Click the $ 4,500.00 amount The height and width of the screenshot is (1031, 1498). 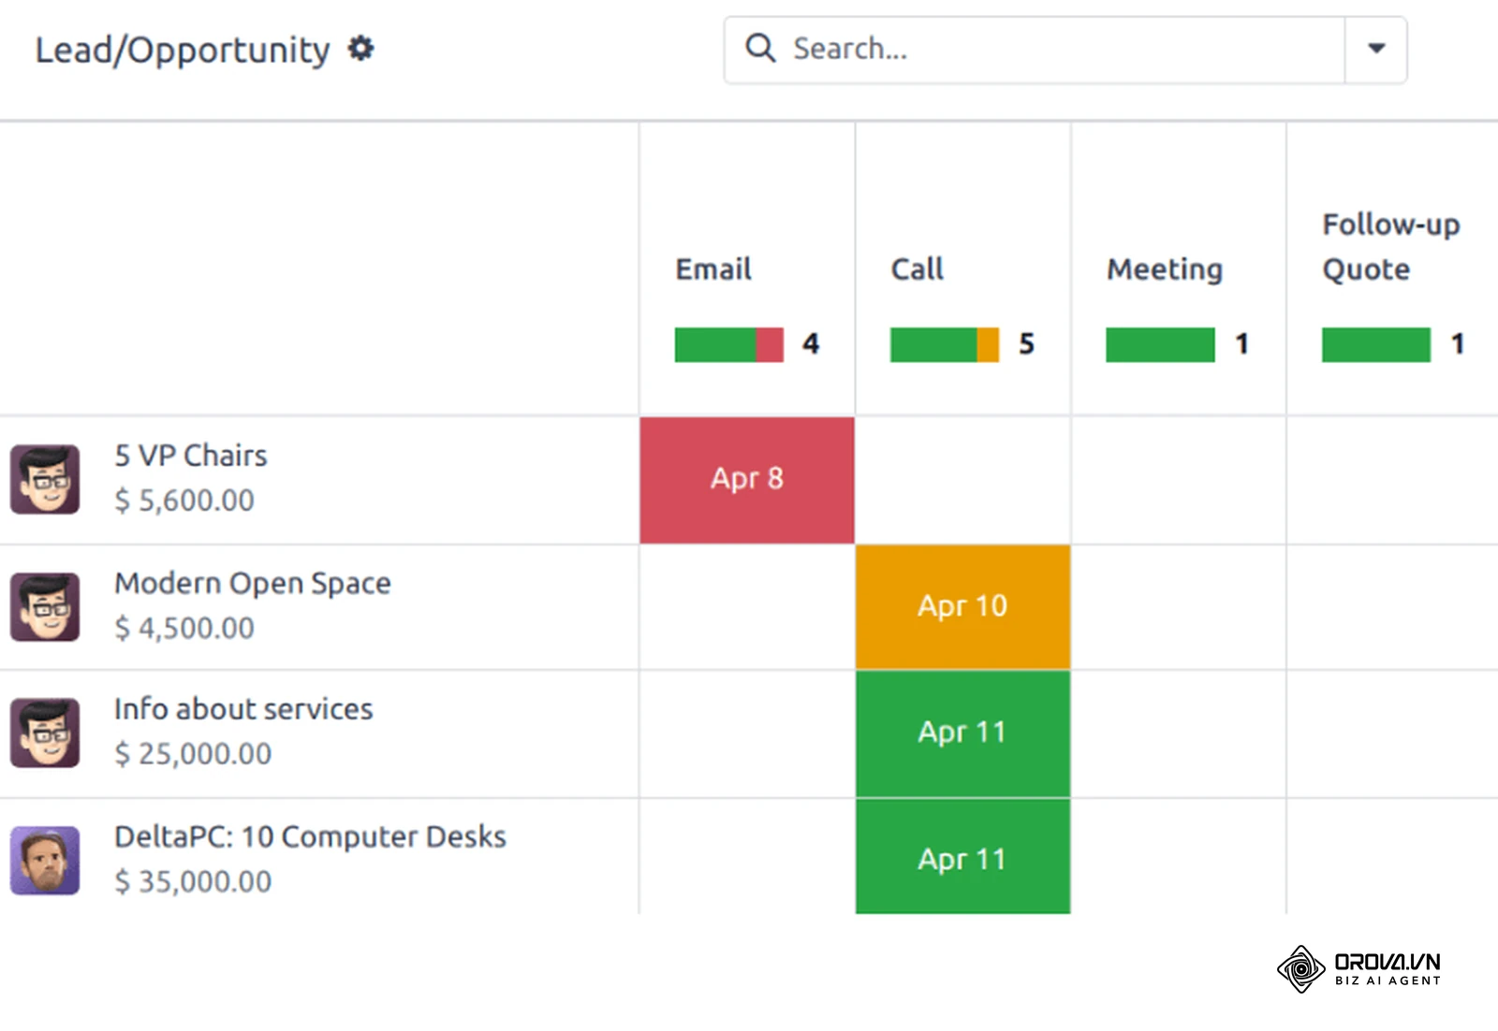pos(184,628)
